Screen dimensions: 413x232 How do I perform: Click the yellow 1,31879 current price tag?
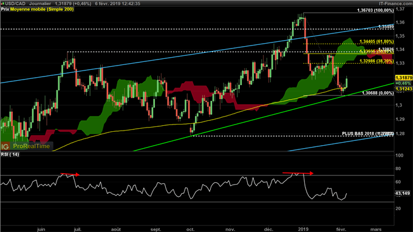click(x=403, y=78)
